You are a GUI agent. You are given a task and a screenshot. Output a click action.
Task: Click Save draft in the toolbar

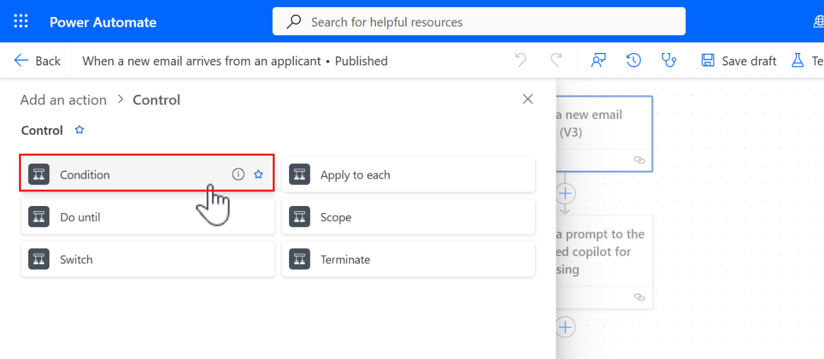pos(739,61)
